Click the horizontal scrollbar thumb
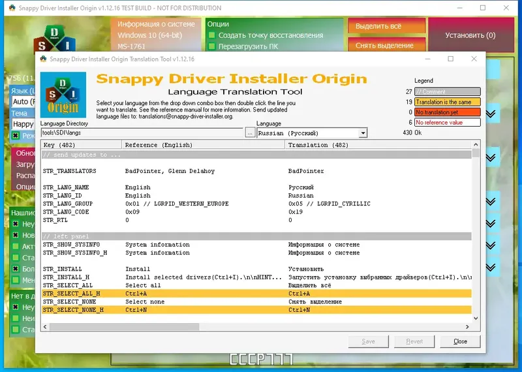The image size is (522, 372). coord(124,327)
